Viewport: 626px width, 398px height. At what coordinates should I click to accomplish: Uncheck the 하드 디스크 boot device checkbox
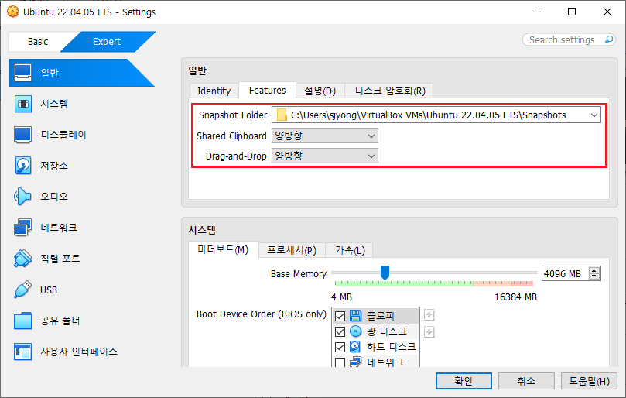point(340,347)
